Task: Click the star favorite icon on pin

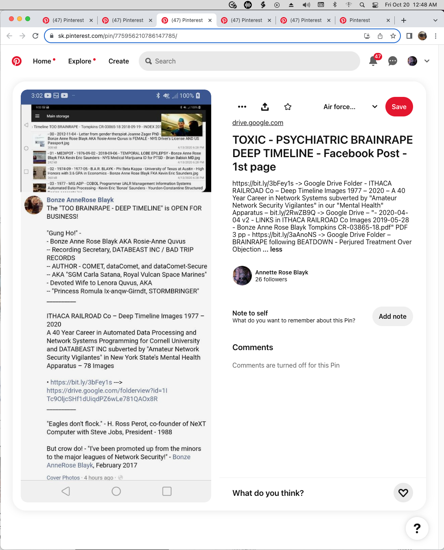Action: (x=288, y=107)
